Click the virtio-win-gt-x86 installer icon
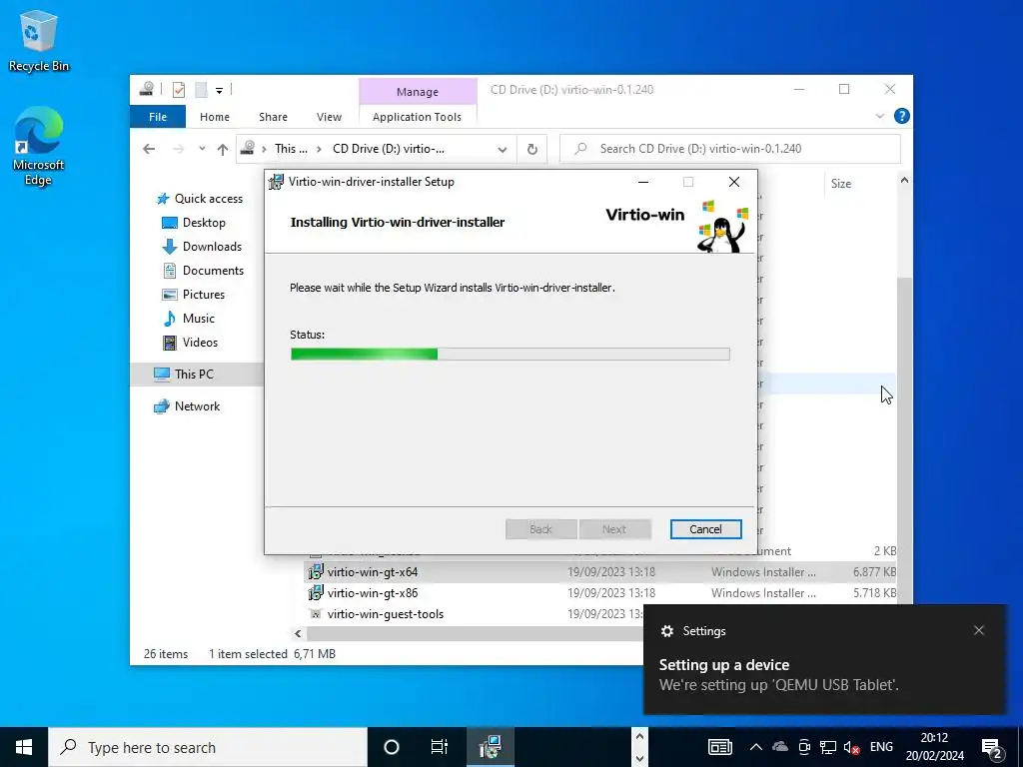Image resolution: width=1023 pixels, height=767 pixels. click(x=316, y=593)
